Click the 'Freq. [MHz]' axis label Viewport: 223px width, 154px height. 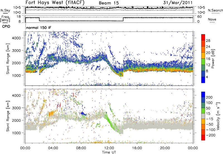(x=5, y=19)
